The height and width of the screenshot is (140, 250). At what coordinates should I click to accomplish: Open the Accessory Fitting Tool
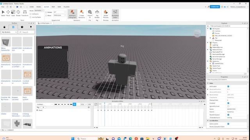[x=72, y=14]
